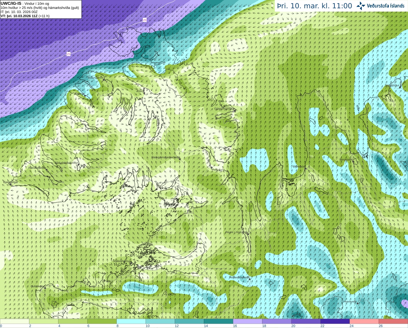Click the 'VT: þri. 10.03.2026 11Z' valid-time line
408x328 pixels.
19,16
